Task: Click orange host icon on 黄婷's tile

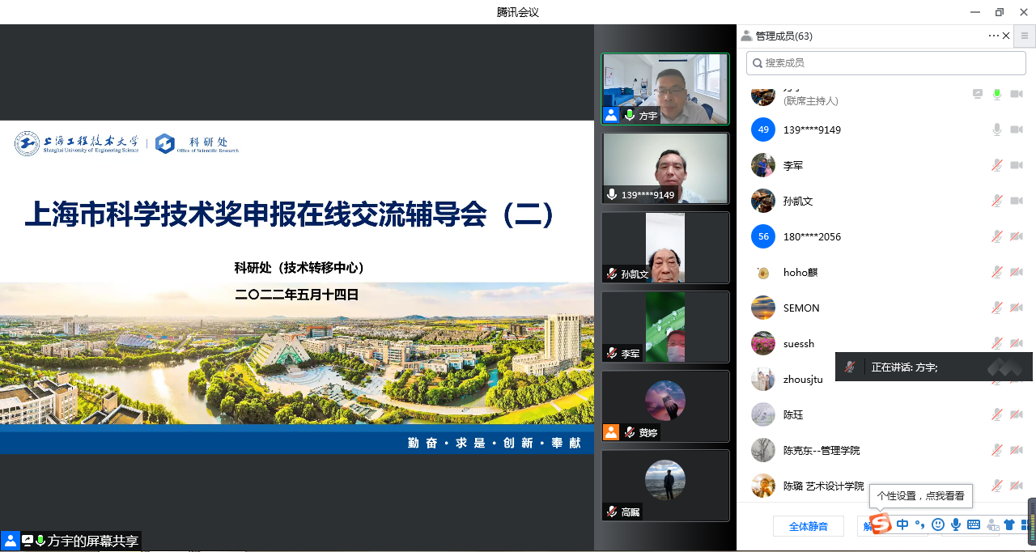Action: coord(611,432)
